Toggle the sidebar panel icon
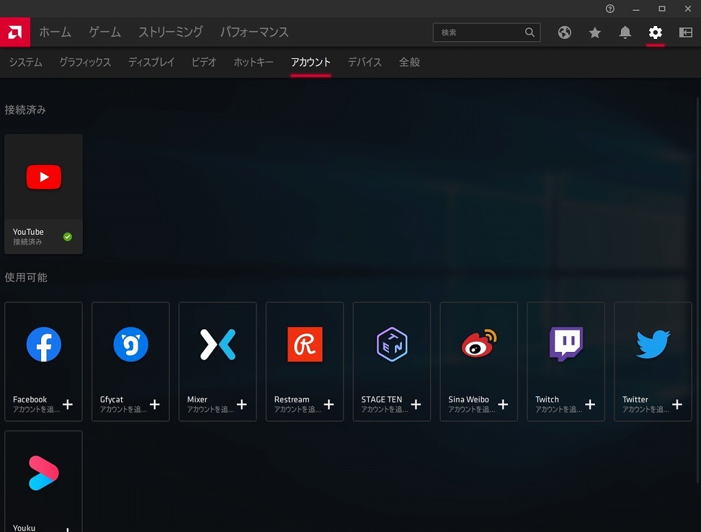Screen dimensions: 701x532 tap(685, 32)
